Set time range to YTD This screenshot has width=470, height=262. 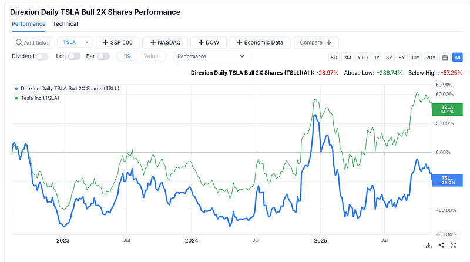363,57
